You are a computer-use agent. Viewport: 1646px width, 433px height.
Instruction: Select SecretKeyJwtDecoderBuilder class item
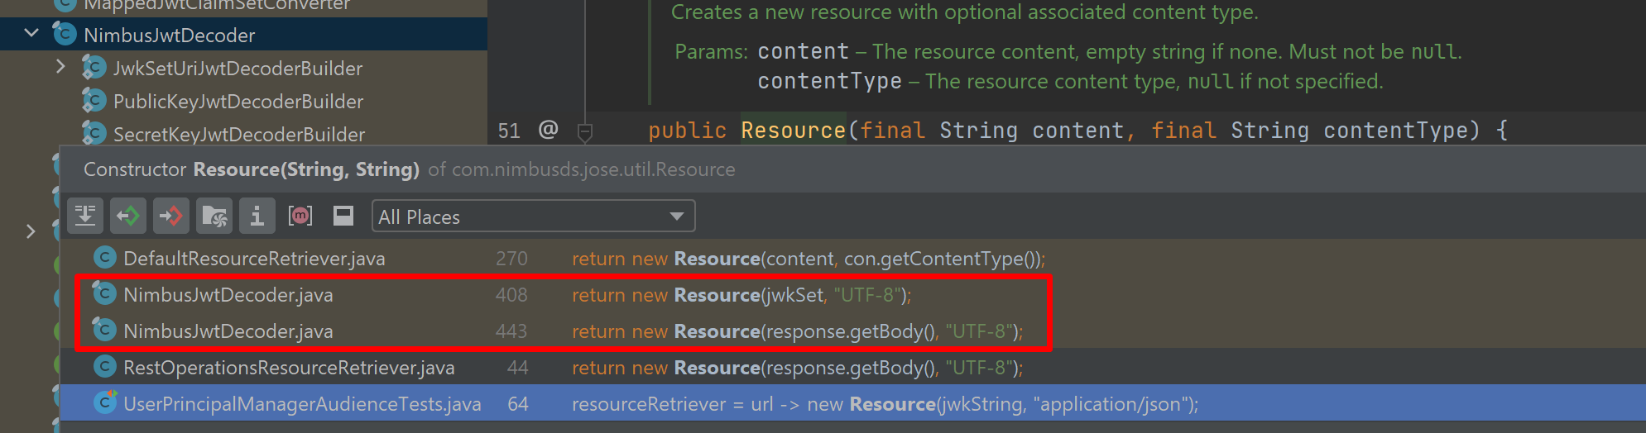coord(239,134)
